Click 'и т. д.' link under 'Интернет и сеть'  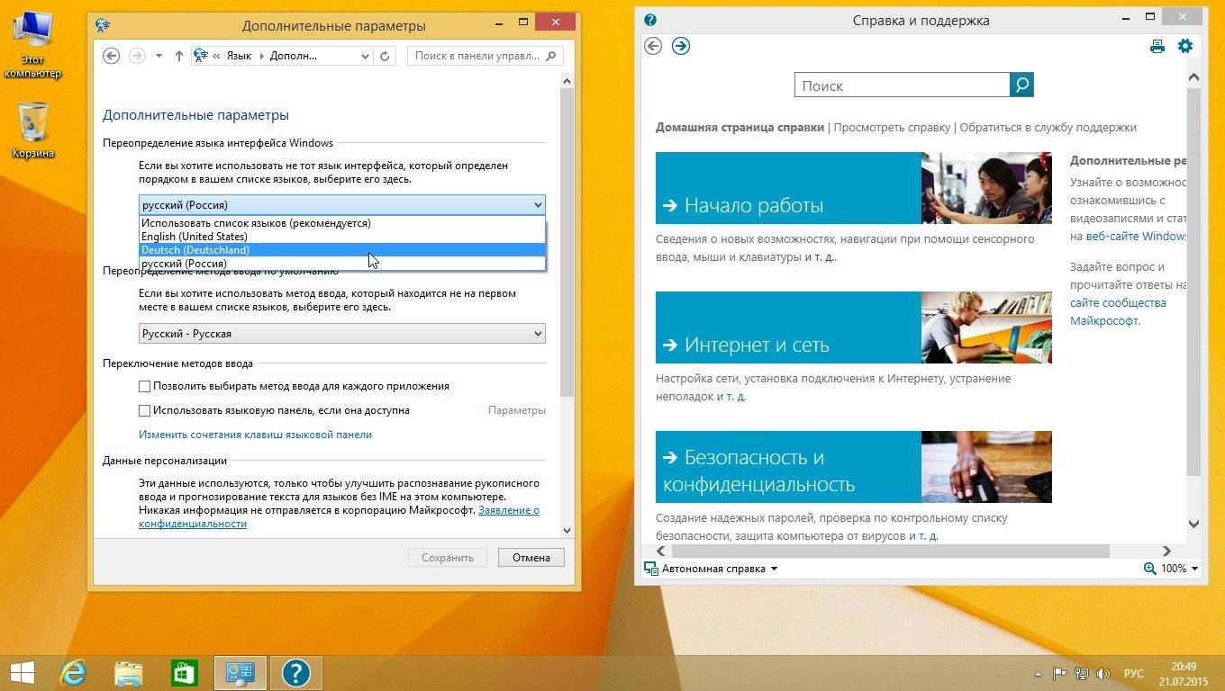click(731, 397)
